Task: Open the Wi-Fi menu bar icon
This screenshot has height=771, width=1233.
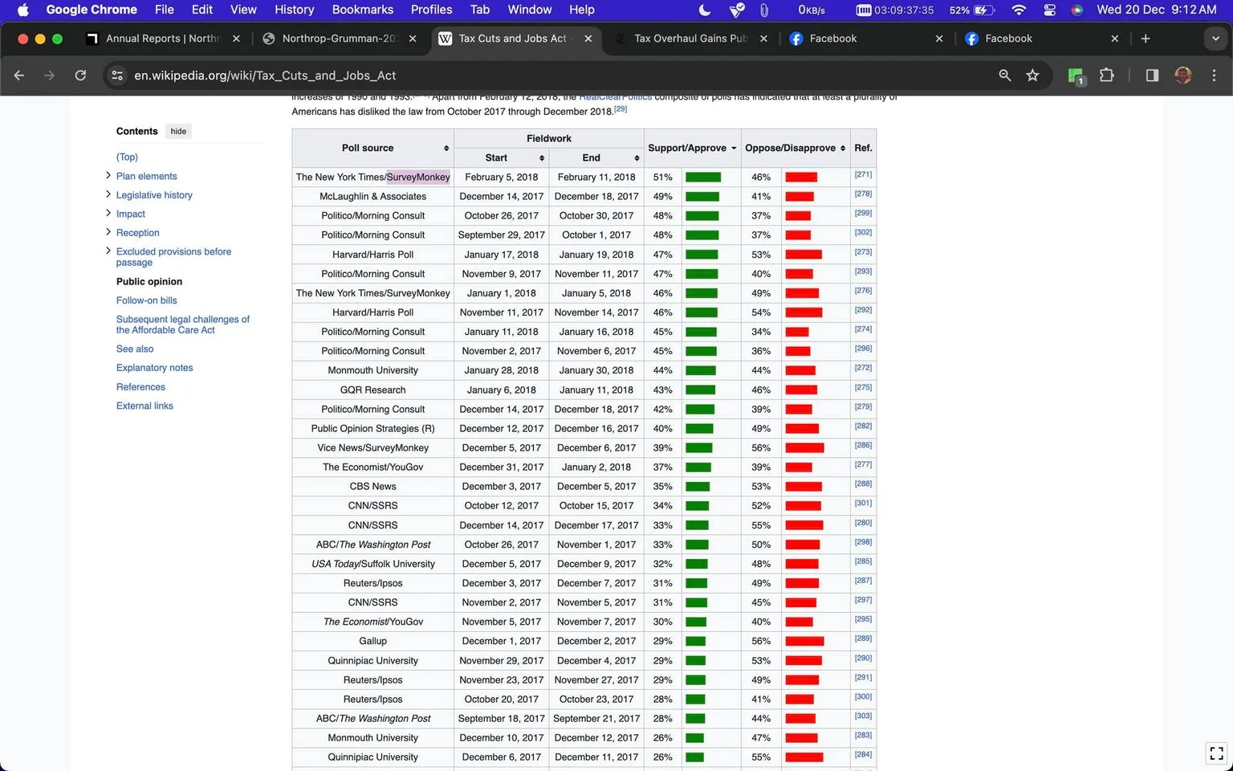Action: point(1017,10)
